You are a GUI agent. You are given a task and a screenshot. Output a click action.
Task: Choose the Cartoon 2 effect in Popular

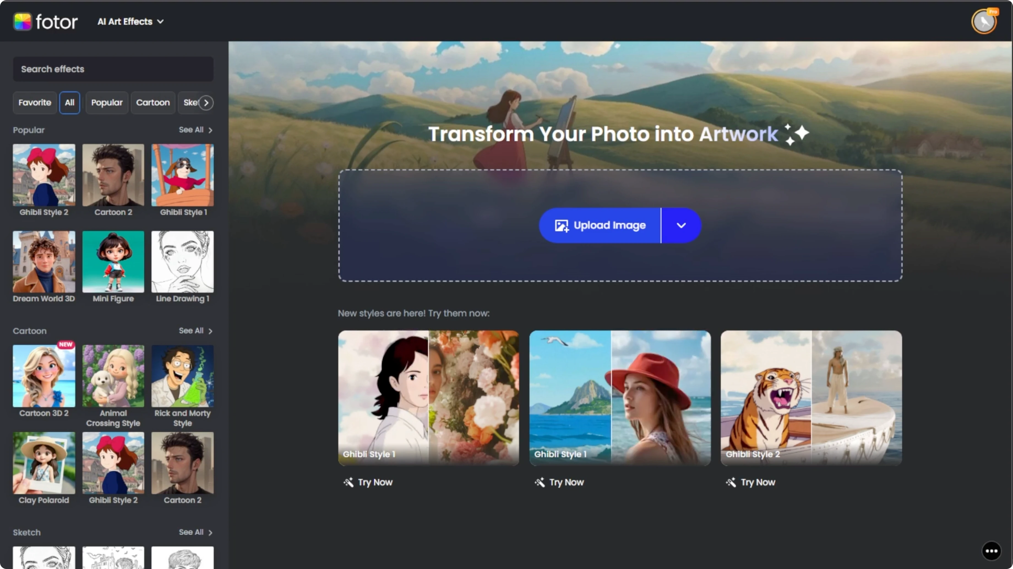point(113,180)
